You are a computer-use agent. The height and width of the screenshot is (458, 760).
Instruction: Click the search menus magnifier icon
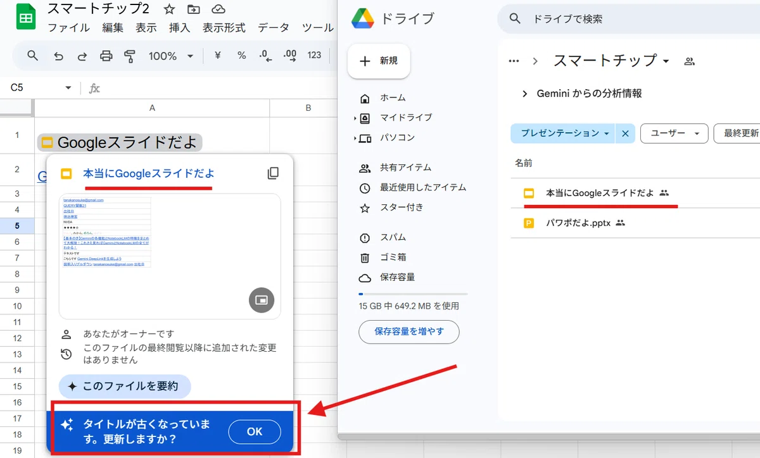[x=33, y=56]
